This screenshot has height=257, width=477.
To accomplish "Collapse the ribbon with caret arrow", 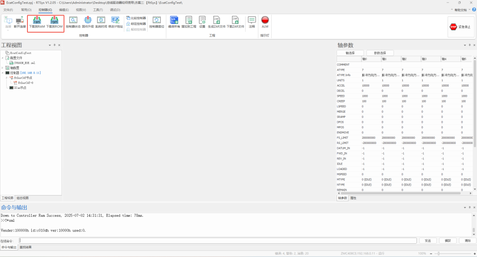I will pos(452,10).
